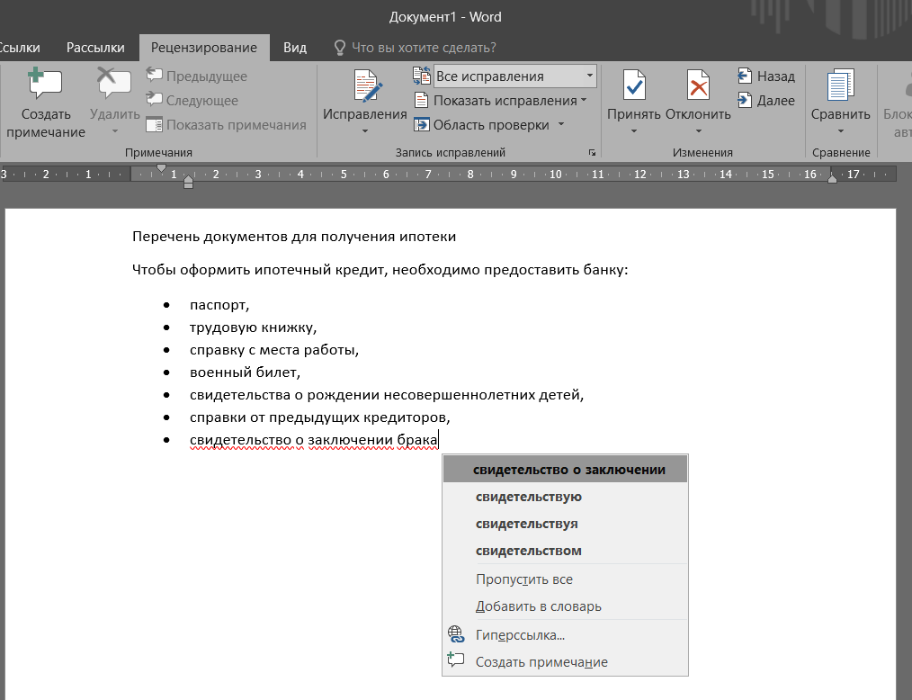Open the Track Changes options dialog launcher

click(x=592, y=153)
